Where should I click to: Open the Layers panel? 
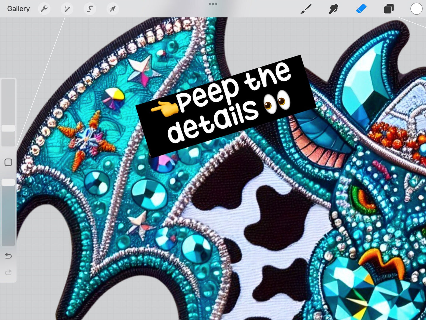pyautogui.click(x=389, y=9)
